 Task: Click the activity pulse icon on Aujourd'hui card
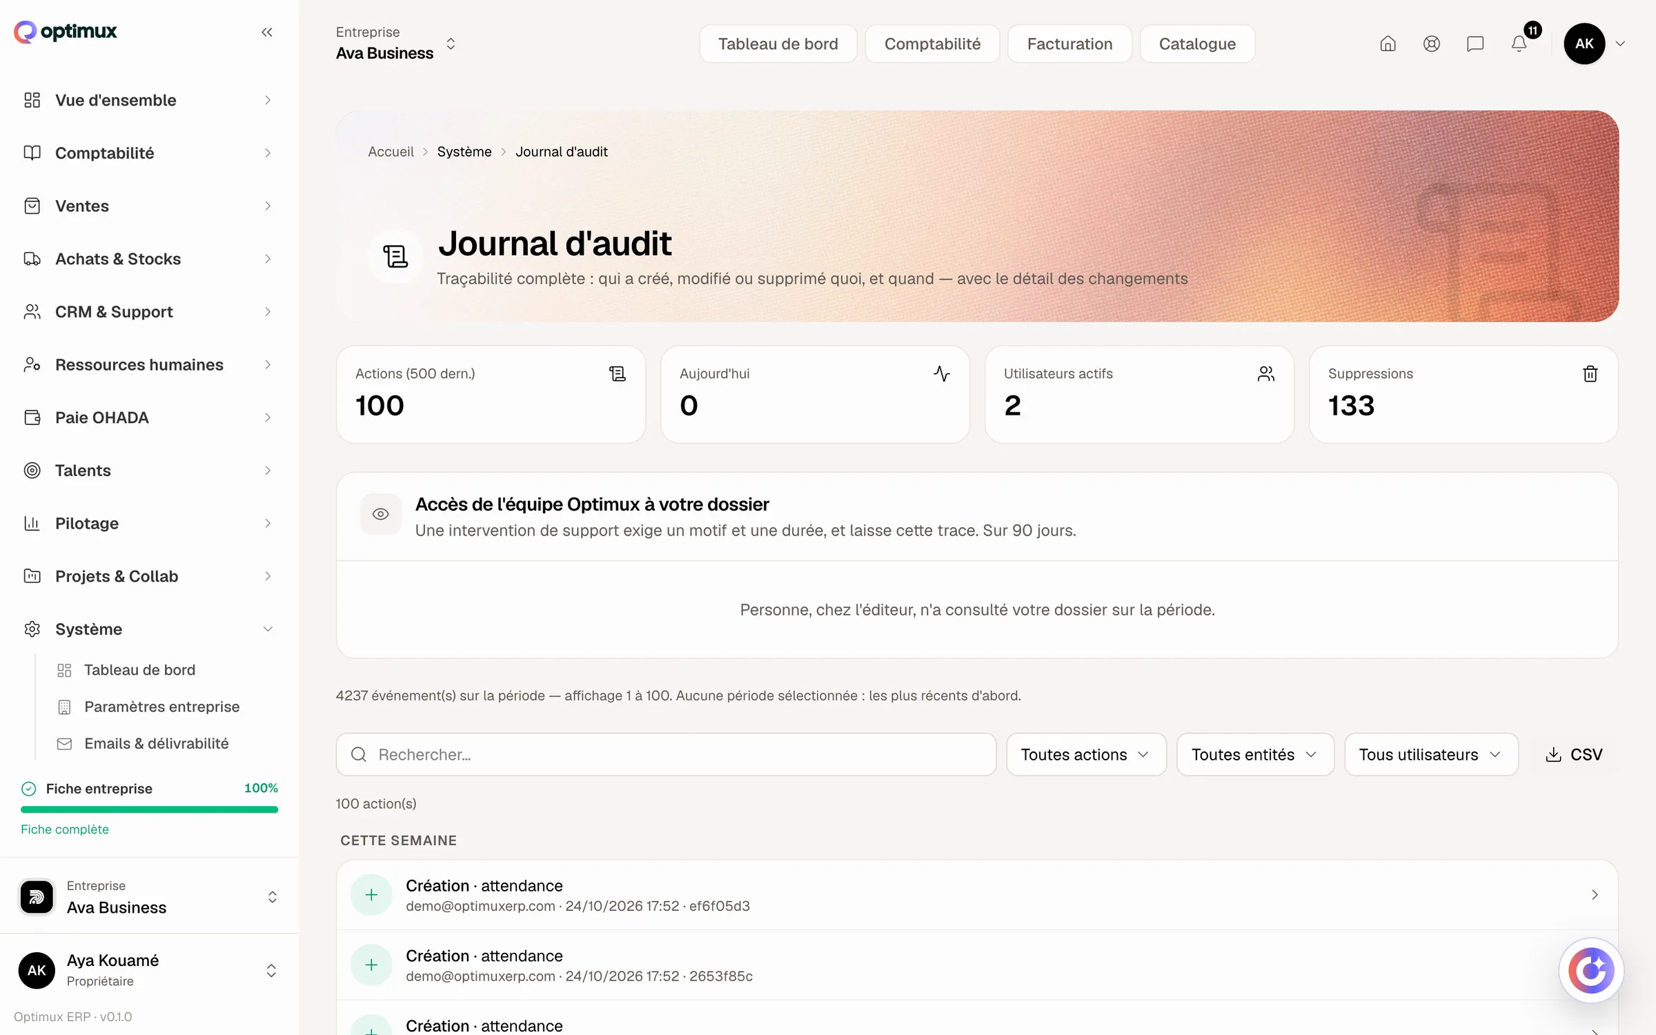(941, 373)
